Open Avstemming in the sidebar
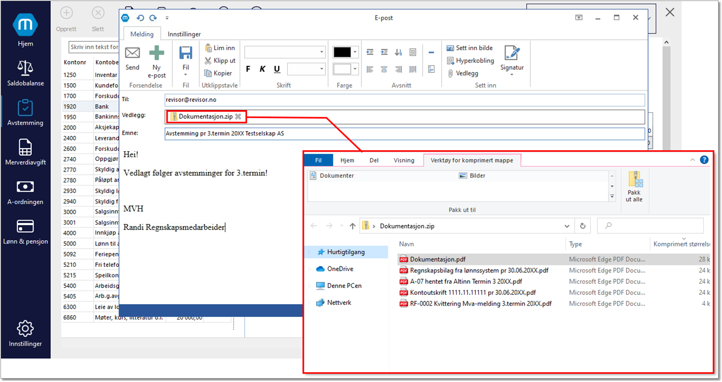 coord(25,112)
